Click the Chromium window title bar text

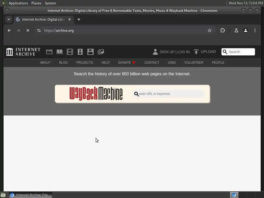[132, 11]
